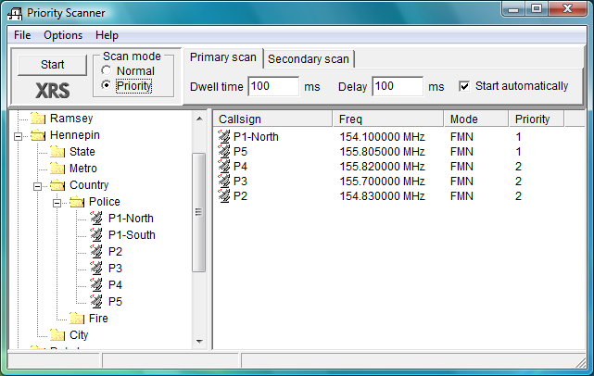
Task: Select the State tree item
Action: tap(82, 152)
